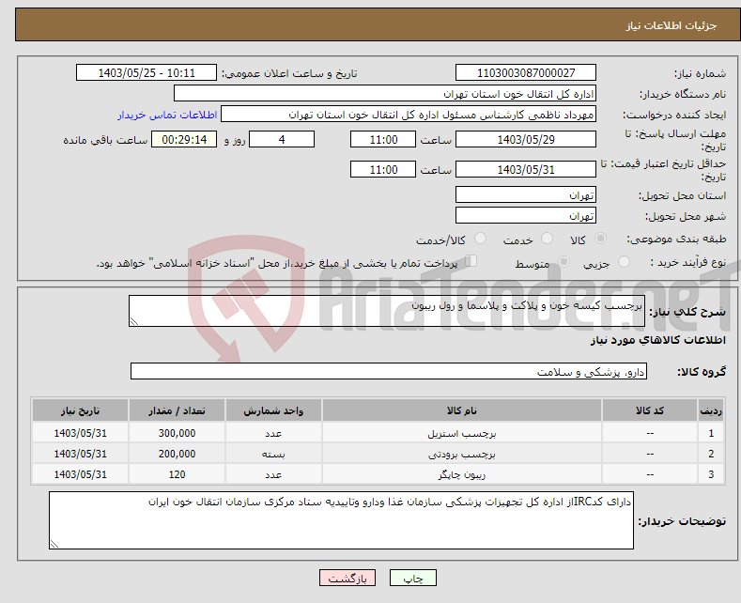The height and width of the screenshot is (603, 741).
Task: Click the general description text area
Action: (x=387, y=311)
